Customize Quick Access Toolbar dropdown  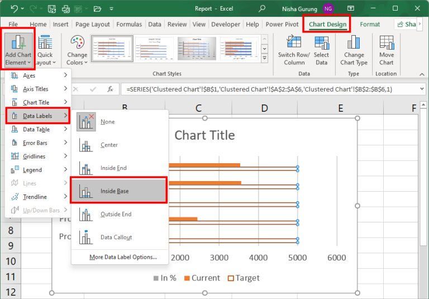point(111,9)
